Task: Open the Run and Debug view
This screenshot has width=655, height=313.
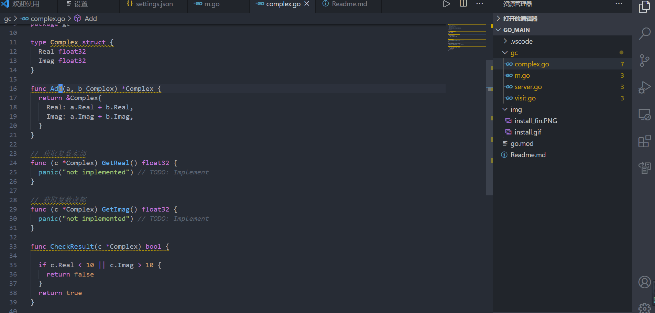Action: coord(645,87)
